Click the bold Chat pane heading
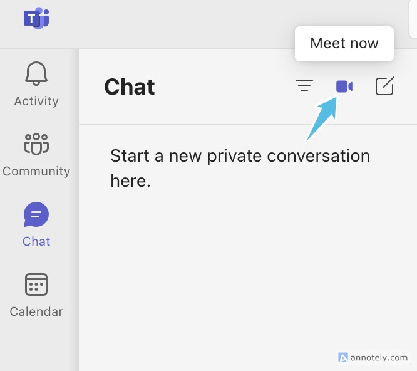 click(x=130, y=86)
